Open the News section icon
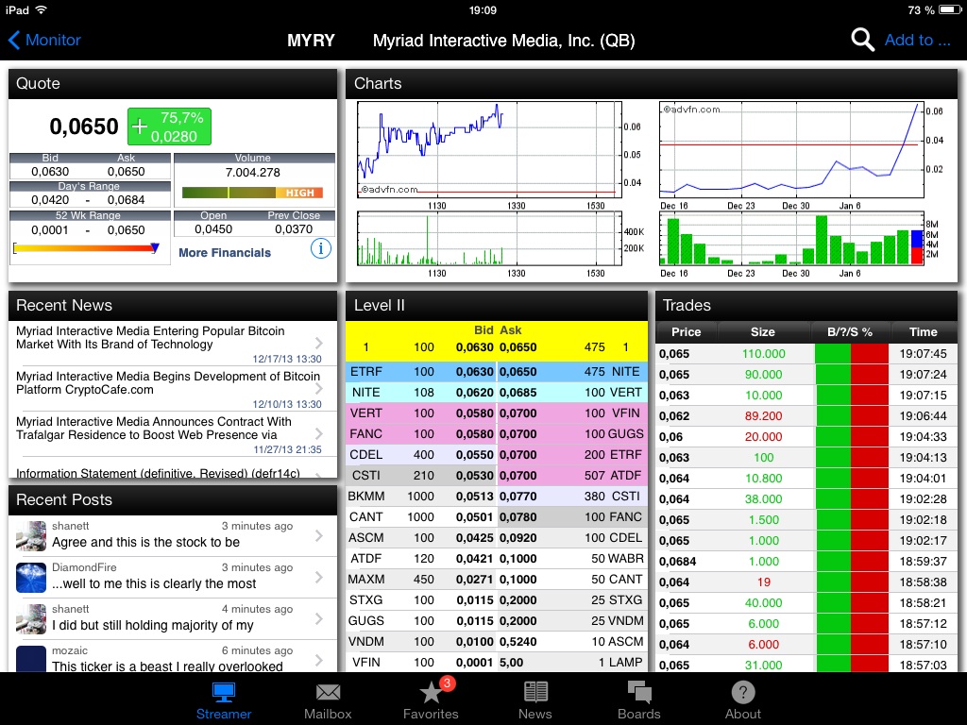 click(x=535, y=694)
